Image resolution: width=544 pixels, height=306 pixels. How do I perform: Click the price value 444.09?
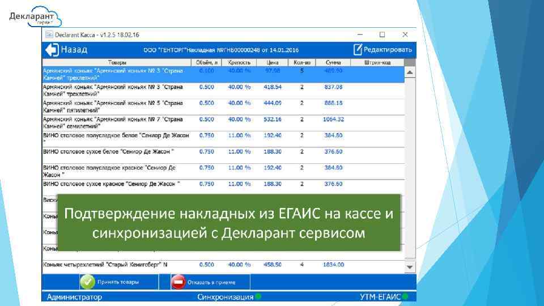click(x=273, y=103)
